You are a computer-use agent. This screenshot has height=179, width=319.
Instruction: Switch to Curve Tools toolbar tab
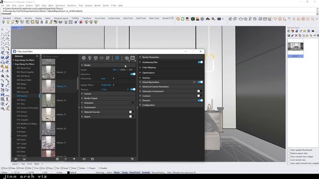[x=100, y=18]
